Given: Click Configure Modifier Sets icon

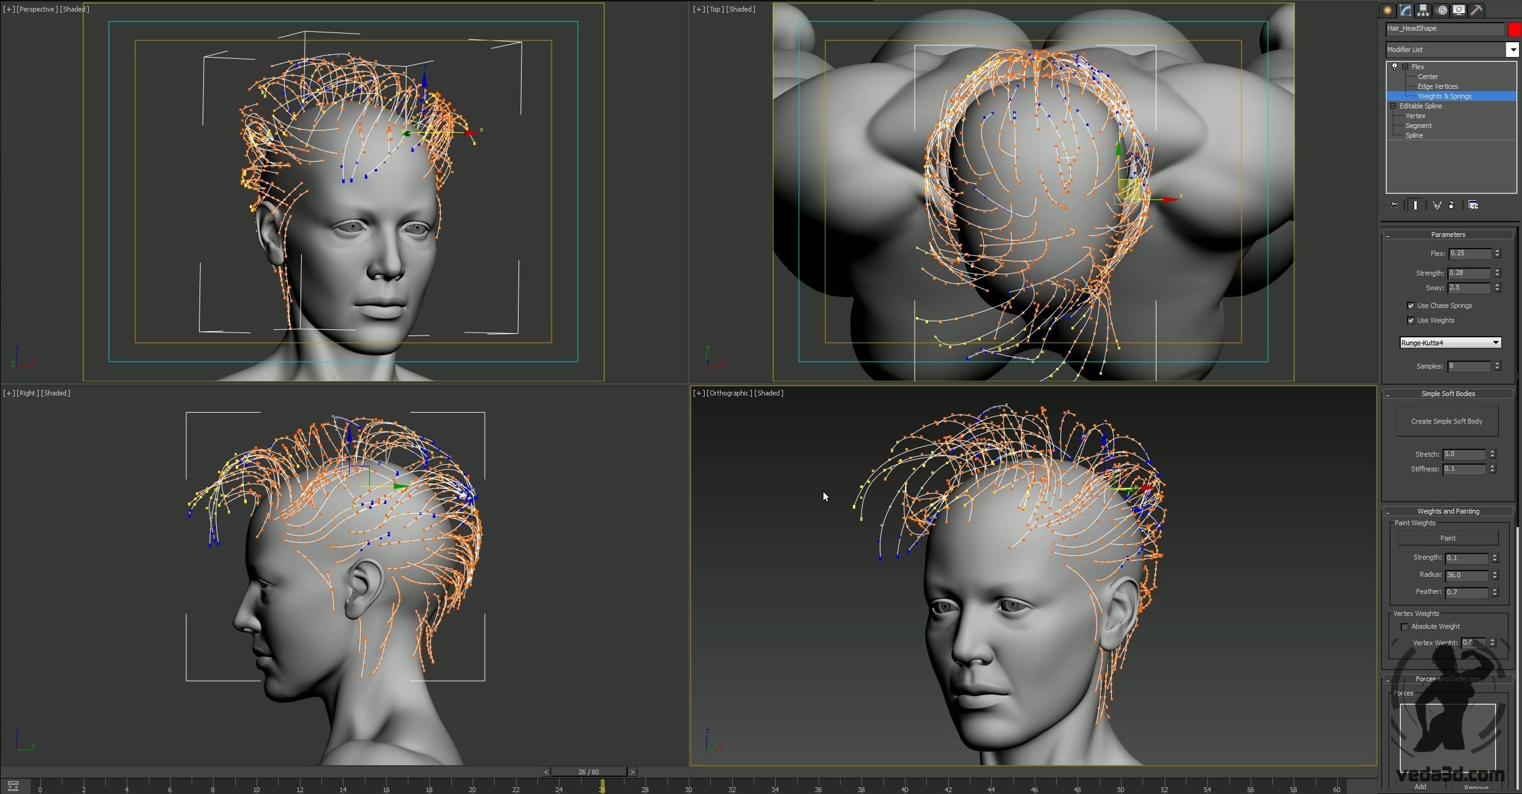Looking at the screenshot, I should (x=1473, y=205).
